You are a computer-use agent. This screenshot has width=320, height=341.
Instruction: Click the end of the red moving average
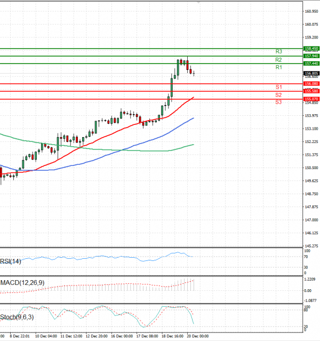[x=193, y=97]
